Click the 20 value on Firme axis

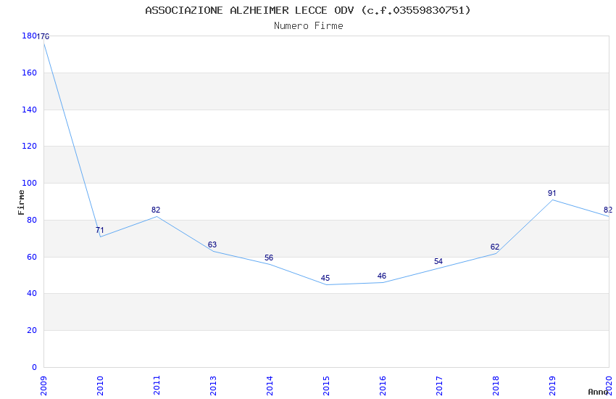(32, 330)
